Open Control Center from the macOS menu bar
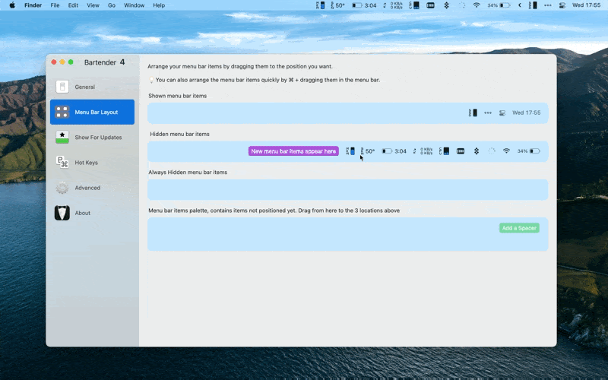Viewport: 608px width, 380px height. point(562,5)
